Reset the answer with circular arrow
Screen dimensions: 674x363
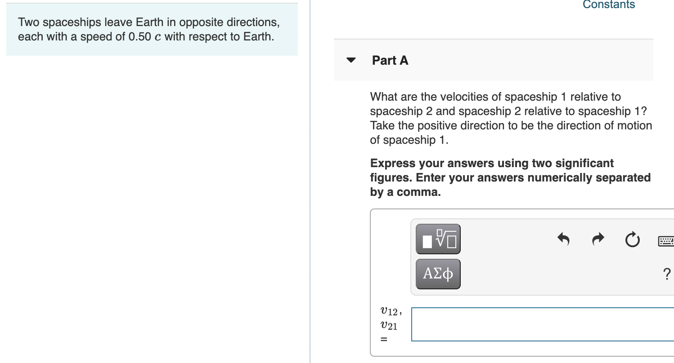tap(632, 239)
